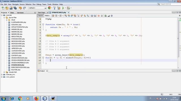This screenshot has height=101, width=181.
Task: Click the Find Previous Occurrence icon
Action: pyautogui.click(x=69, y=16)
